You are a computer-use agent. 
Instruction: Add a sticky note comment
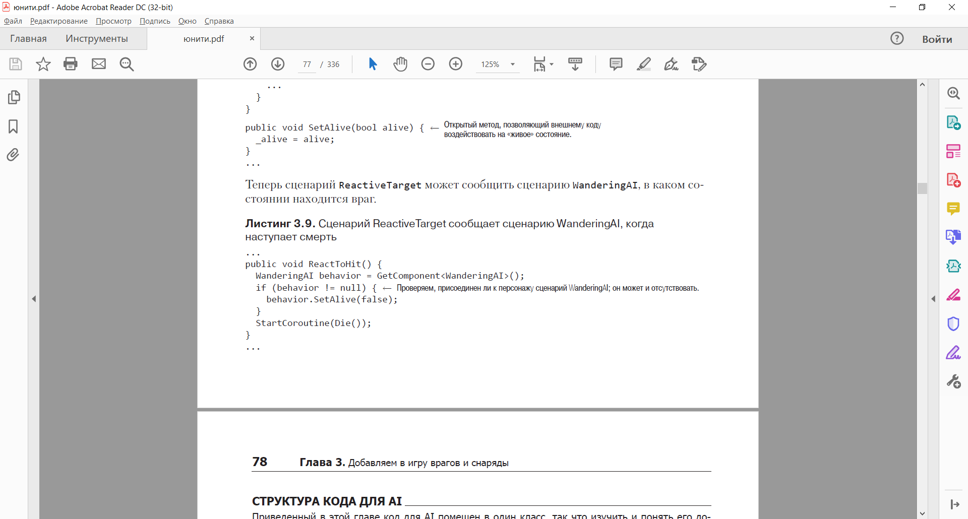click(616, 64)
